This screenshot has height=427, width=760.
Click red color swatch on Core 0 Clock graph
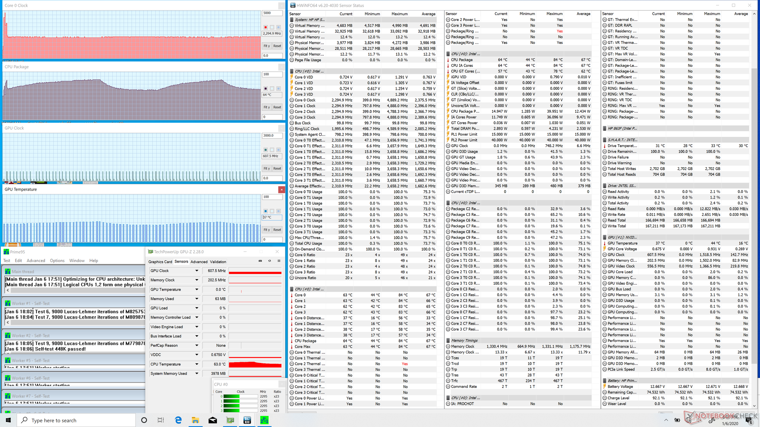[x=266, y=27]
